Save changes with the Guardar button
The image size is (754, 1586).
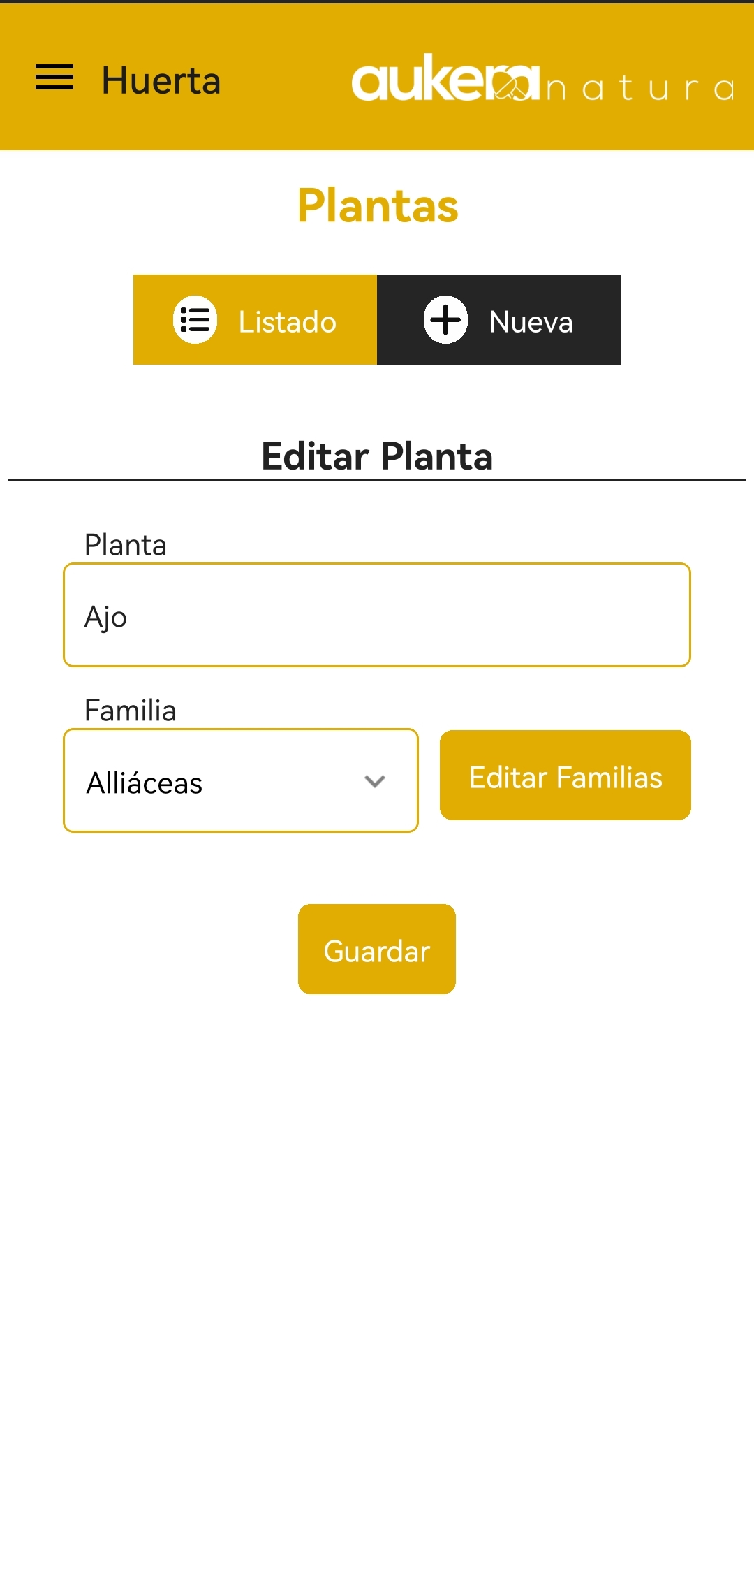coord(377,950)
